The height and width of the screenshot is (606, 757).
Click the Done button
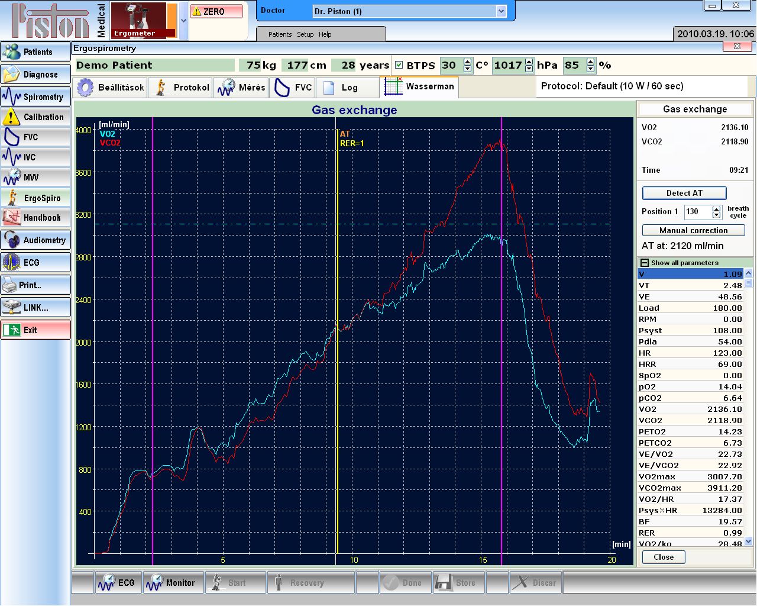pyautogui.click(x=405, y=583)
